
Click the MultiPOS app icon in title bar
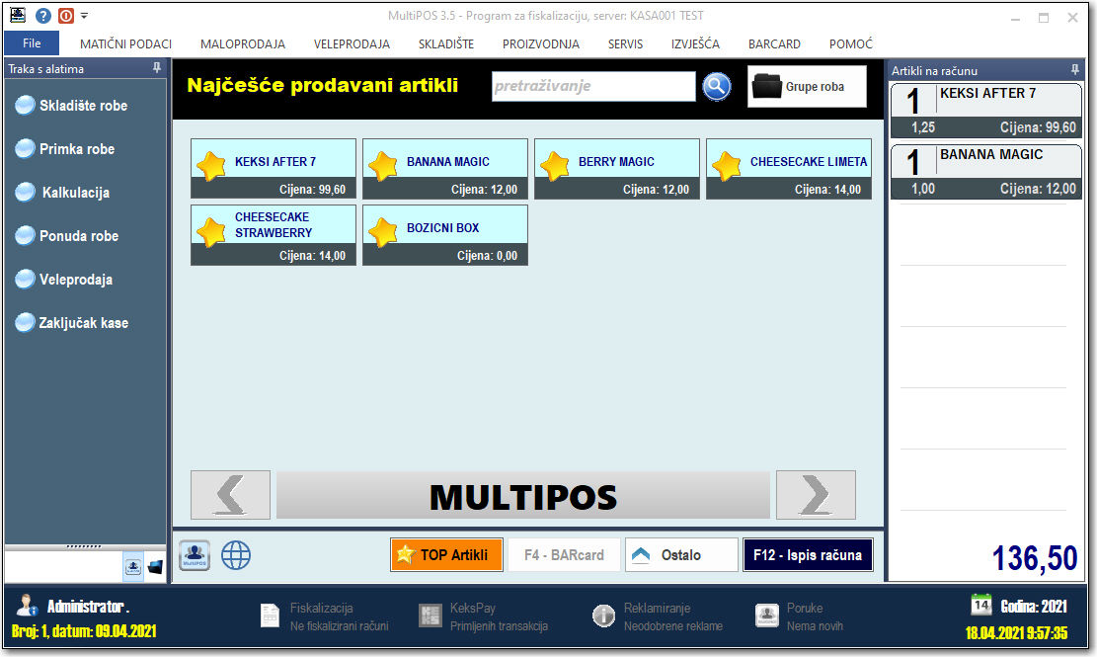18,15
